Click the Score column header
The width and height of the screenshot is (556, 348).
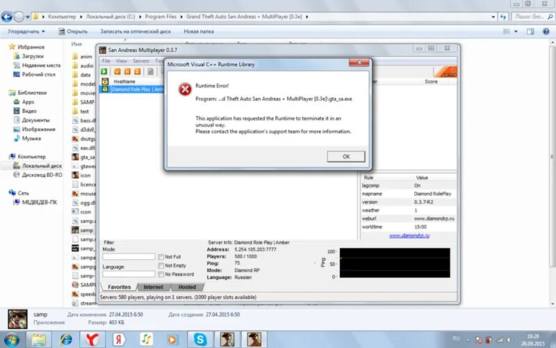[431, 81]
